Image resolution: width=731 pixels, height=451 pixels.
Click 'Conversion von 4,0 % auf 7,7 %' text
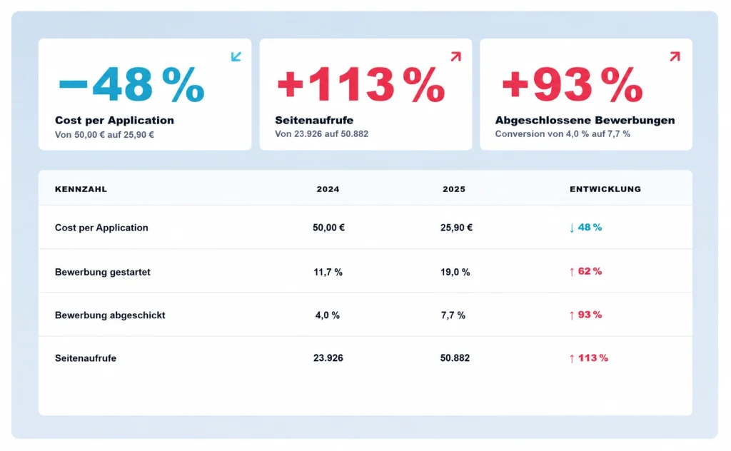pyautogui.click(x=563, y=134)
